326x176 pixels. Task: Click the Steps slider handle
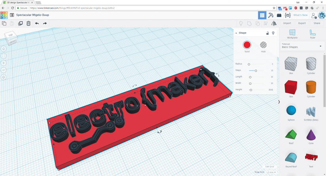click(256, 70)
